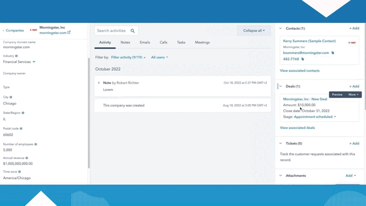Screen dimensions: 366x206
Task: Open the Filter activity (9/19) dropdown
Action: click(x=128, y=57)
